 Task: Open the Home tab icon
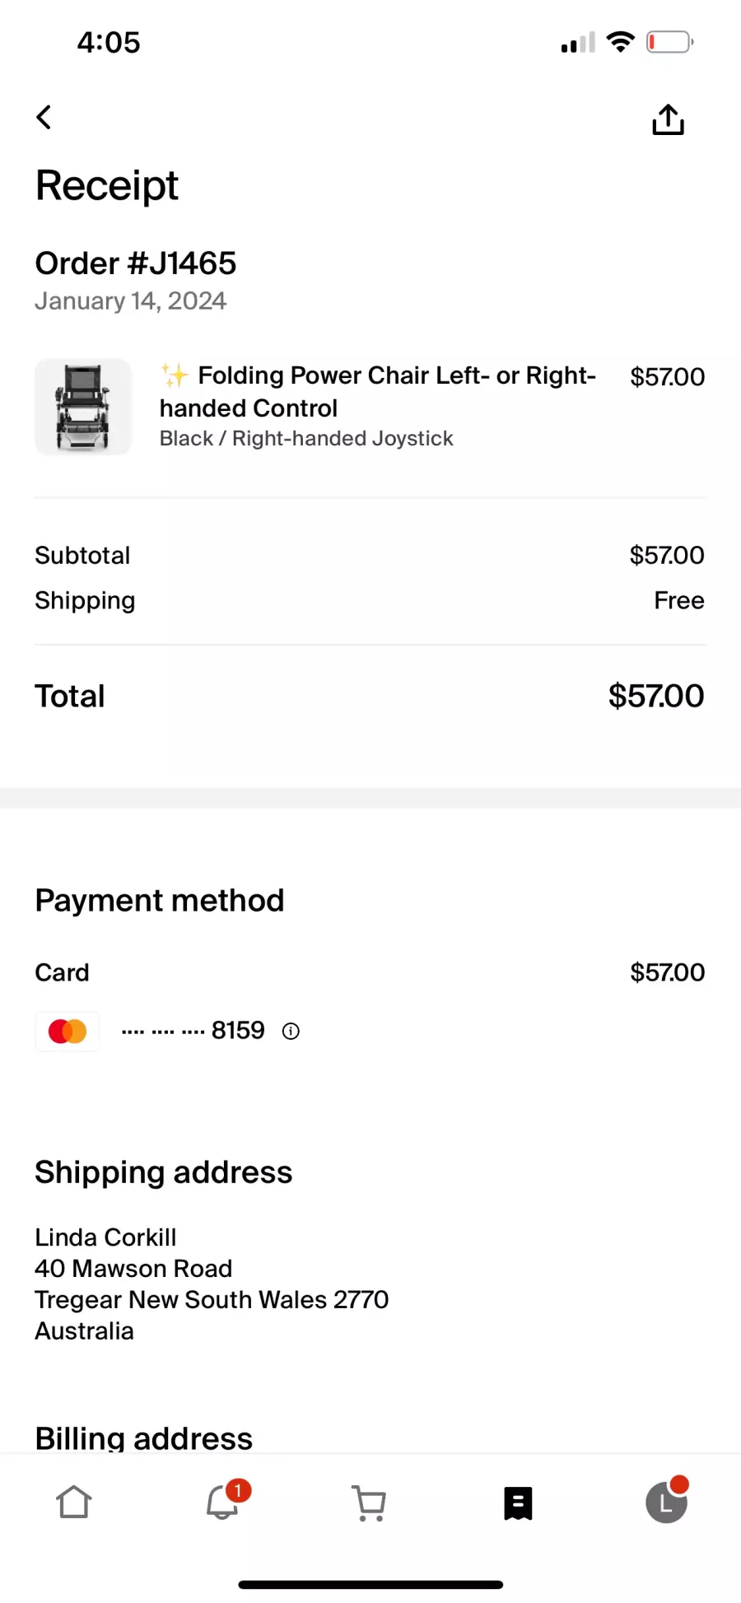pyautogui.click(x=74, y=1502)
